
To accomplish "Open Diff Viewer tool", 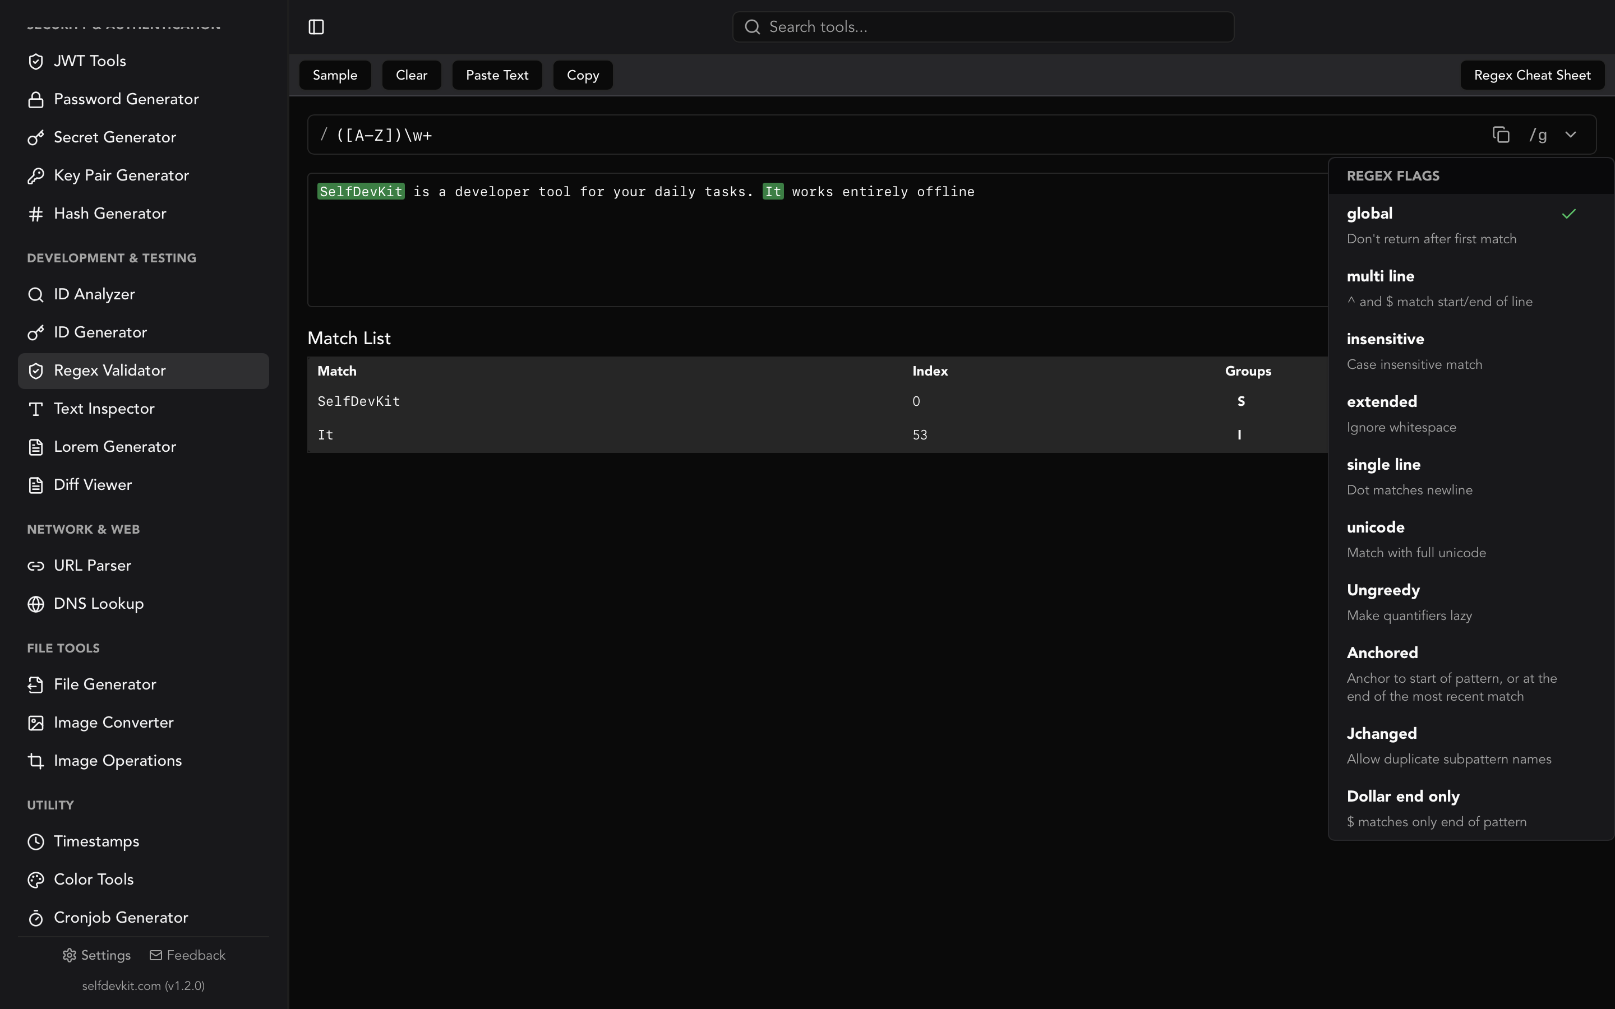I will (144, 484).
